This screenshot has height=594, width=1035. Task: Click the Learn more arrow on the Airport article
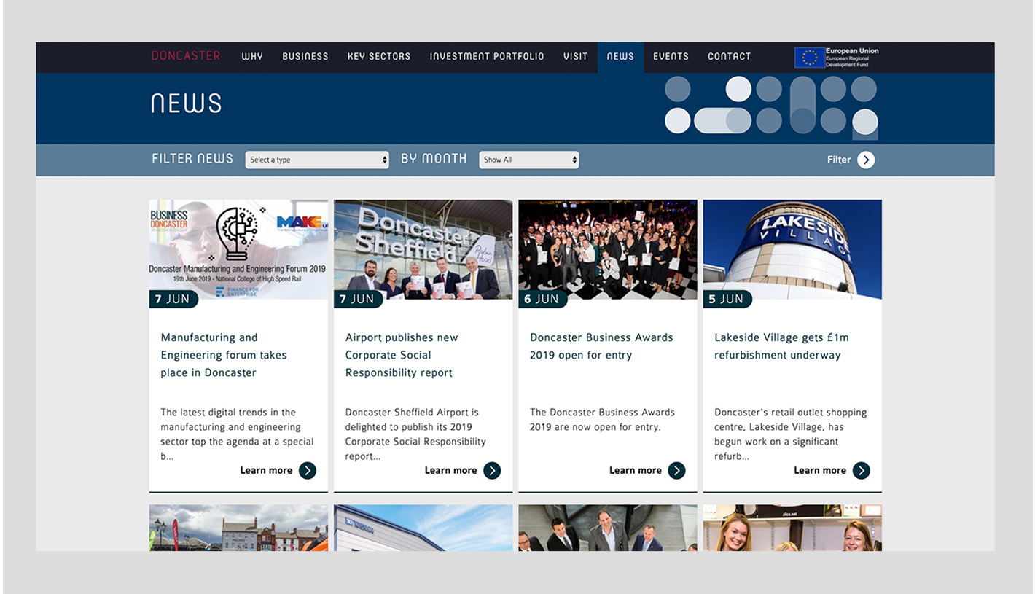pos(493,471)
